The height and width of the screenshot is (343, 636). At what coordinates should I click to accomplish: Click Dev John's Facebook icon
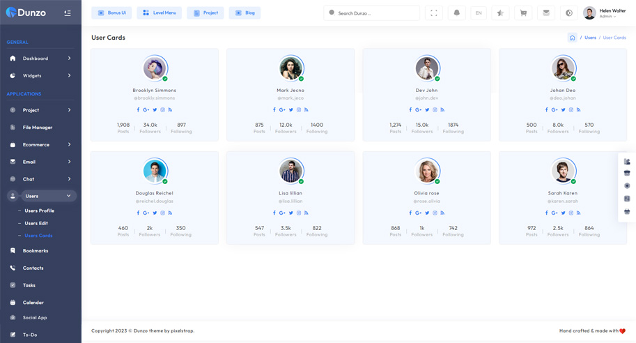[410, 110]
